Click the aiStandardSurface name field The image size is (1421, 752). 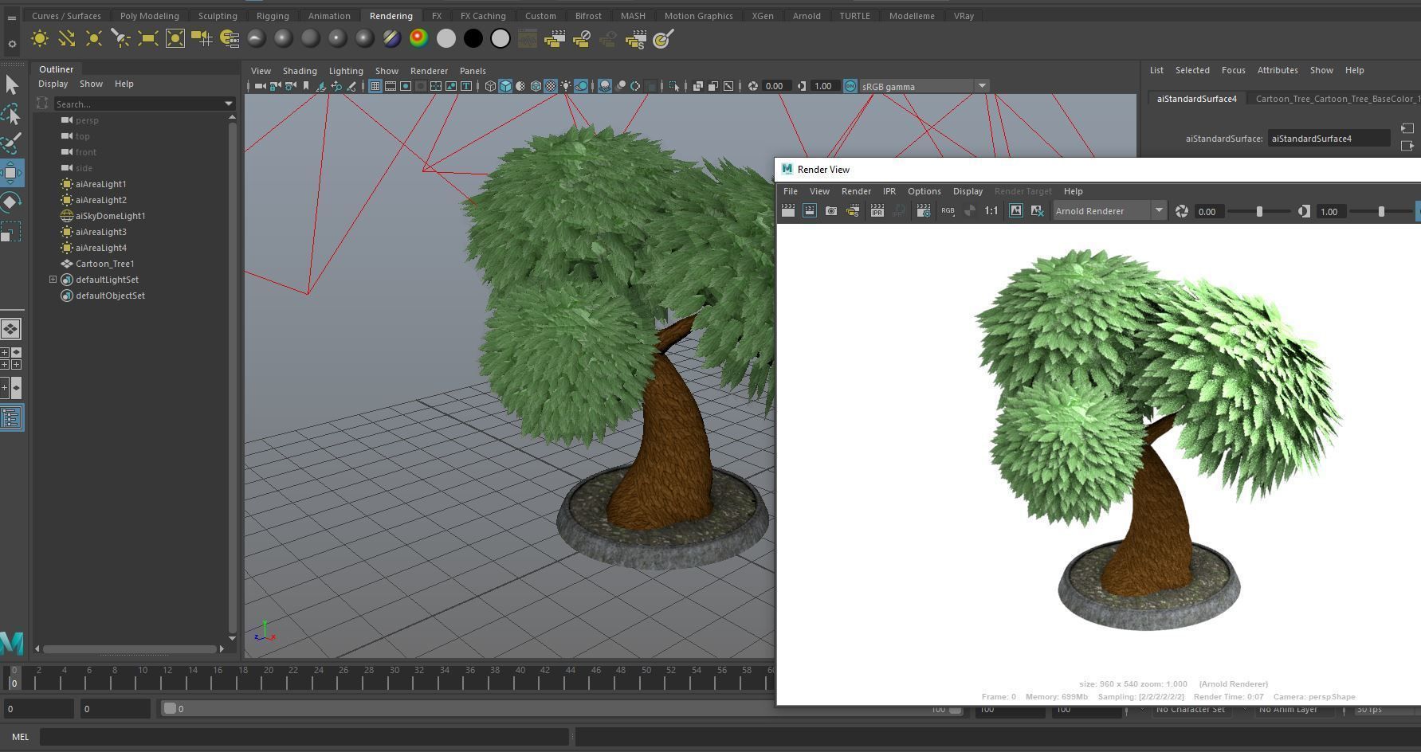tap(1329, 139)
